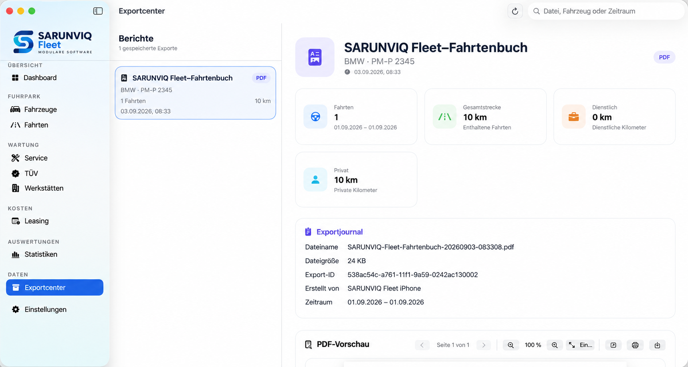
Task: Download the PDF via save icon
Action: point(657,345)
